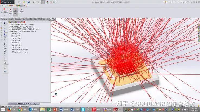Click the Select cursor tool
The height and width of the screenshot is (112, 200).
pos(43,2)
